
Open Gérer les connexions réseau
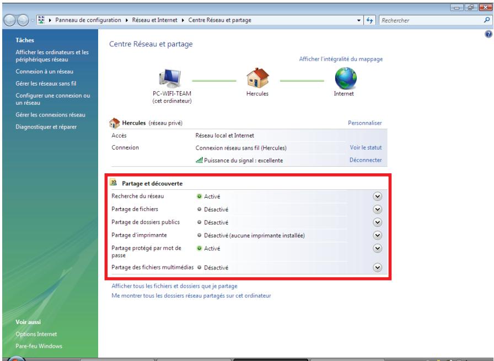(x=50, y=115)
